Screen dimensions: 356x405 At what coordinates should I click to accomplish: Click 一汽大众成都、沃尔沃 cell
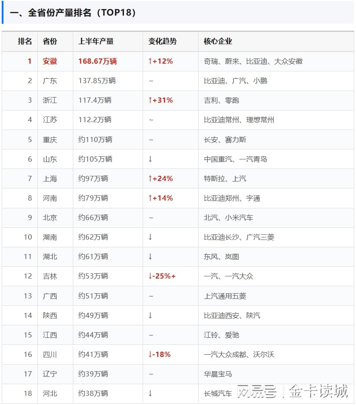(239, 354)
